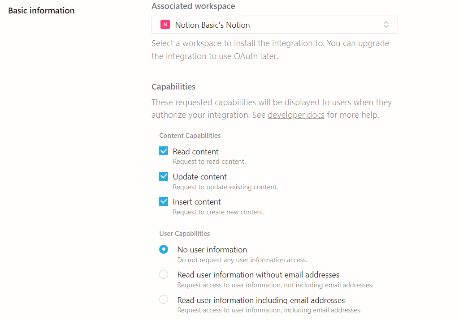Click the Associated workspace field label
The width and height of the screenshot is (459, 320).
[193, 6]
